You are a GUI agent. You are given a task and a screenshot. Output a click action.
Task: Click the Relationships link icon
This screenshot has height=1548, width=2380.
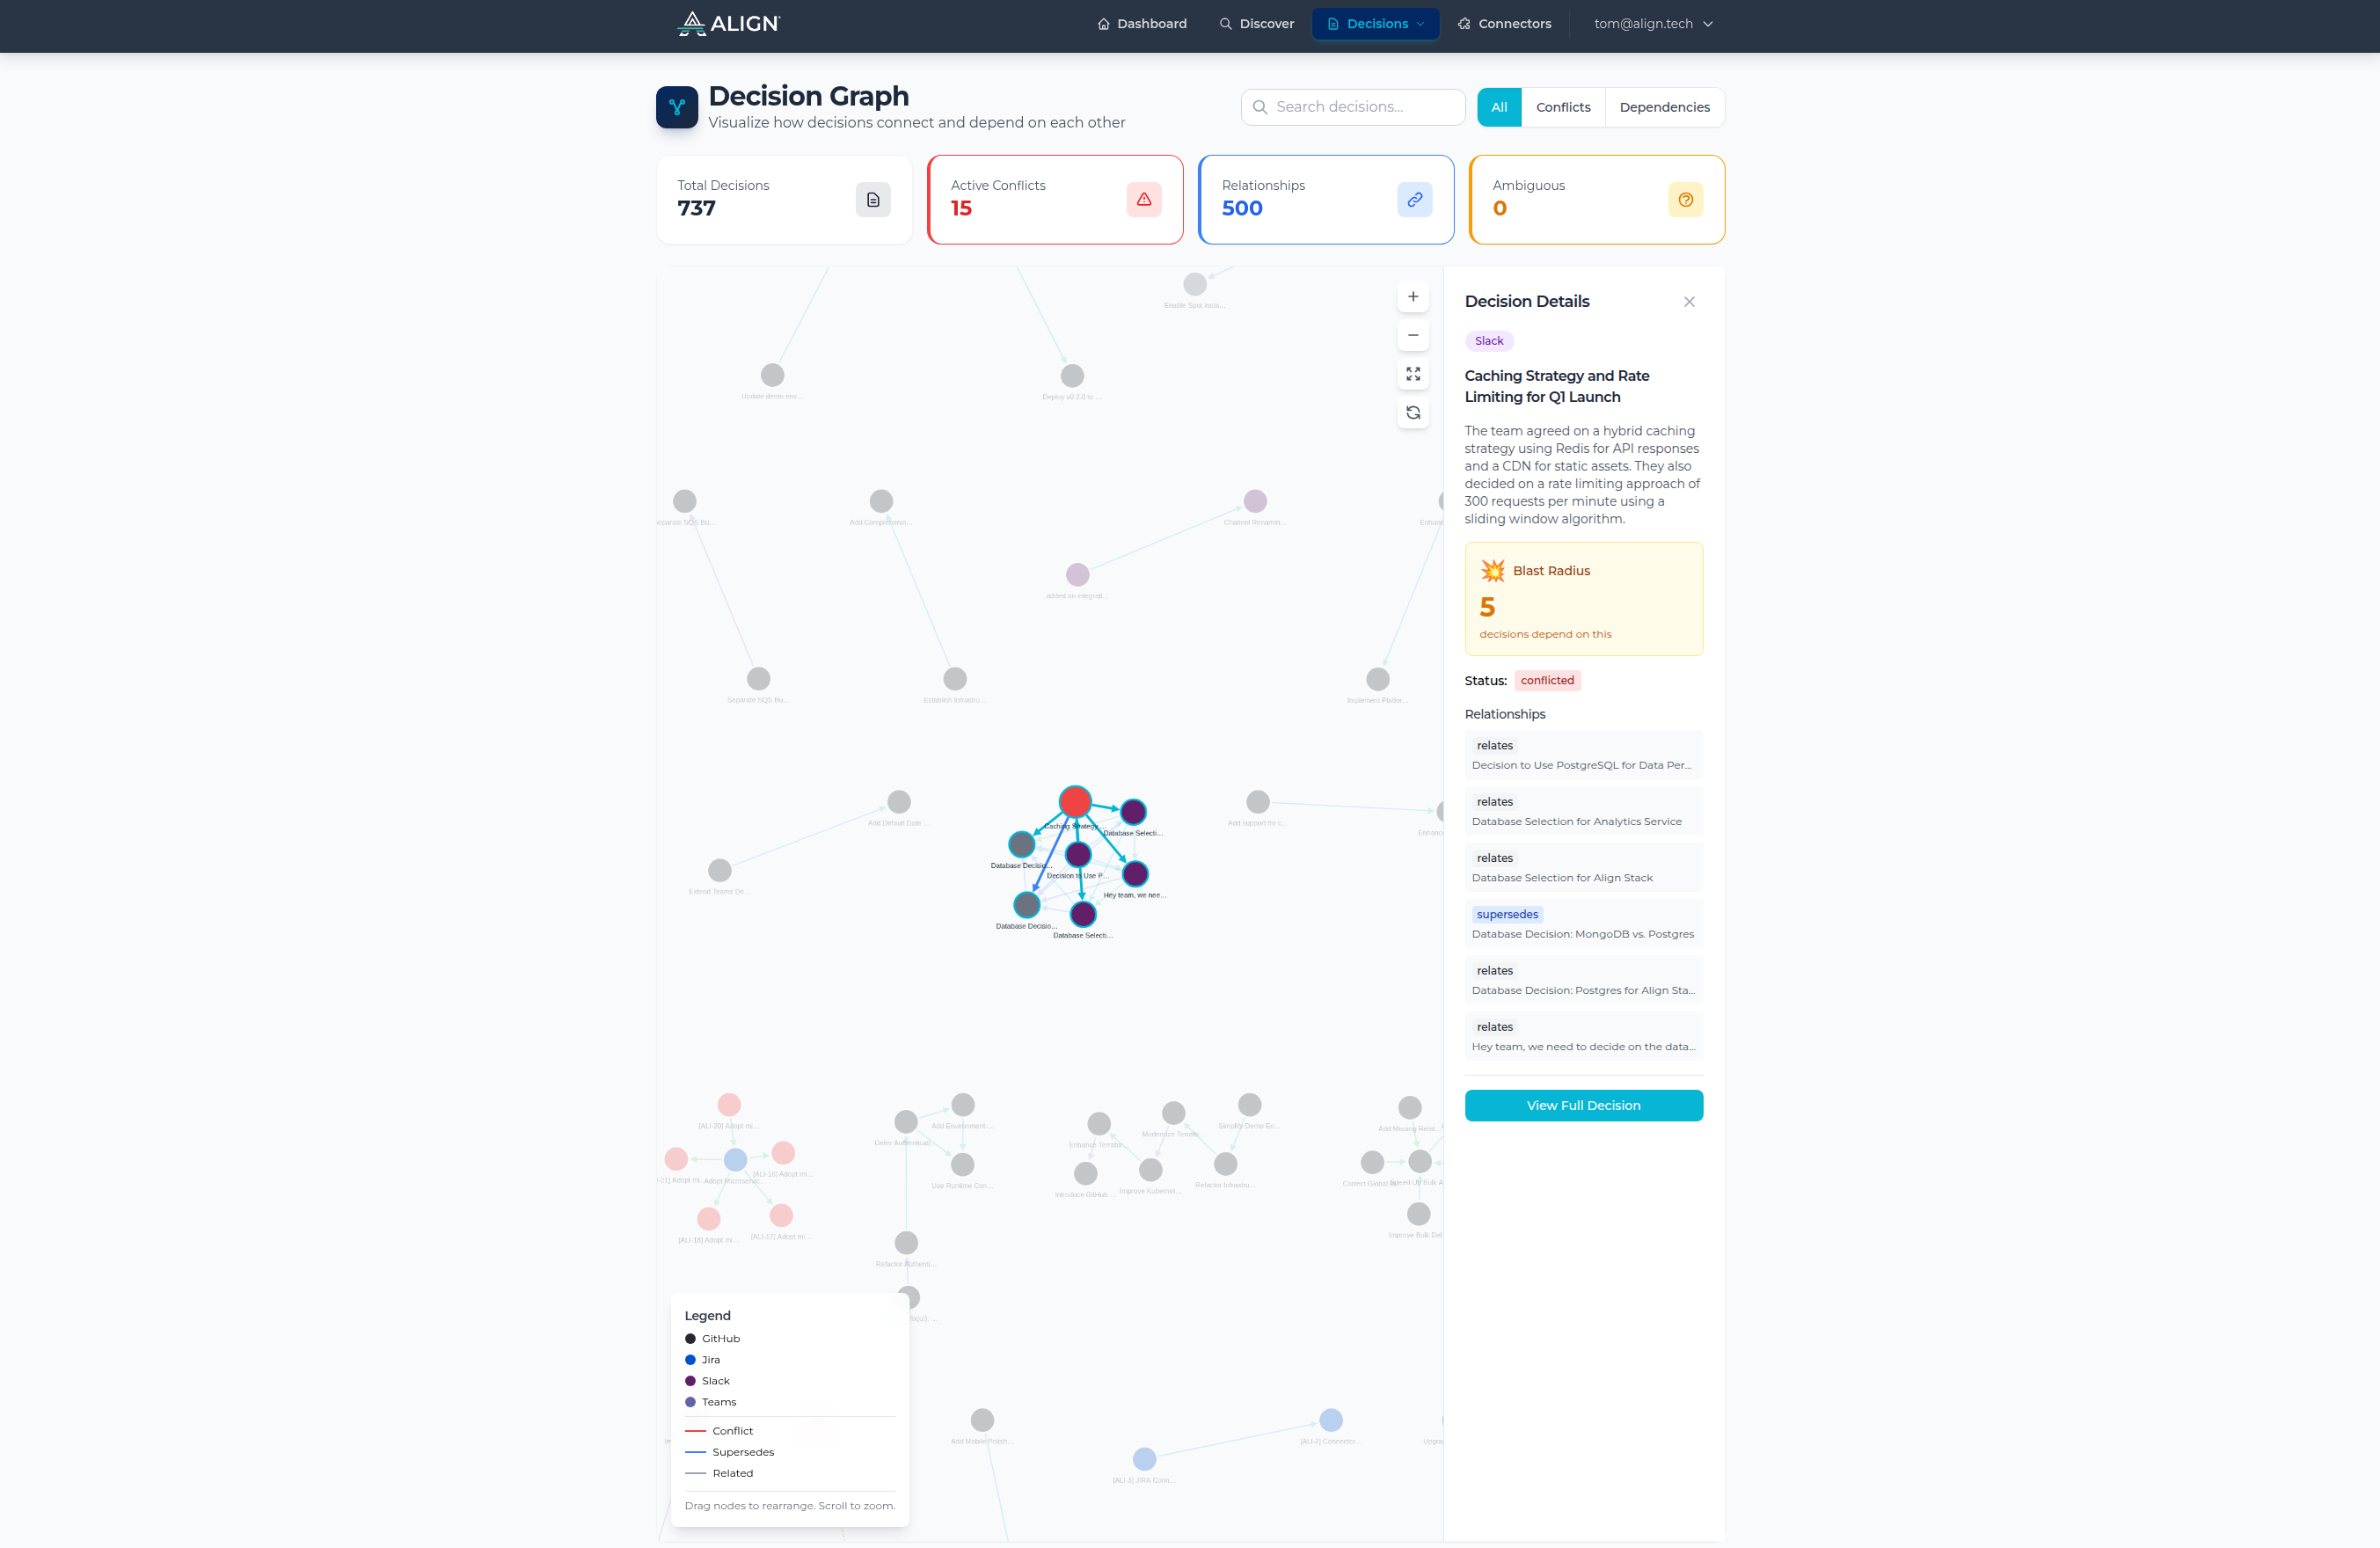pyautogui.click(x=1415, y=199)
